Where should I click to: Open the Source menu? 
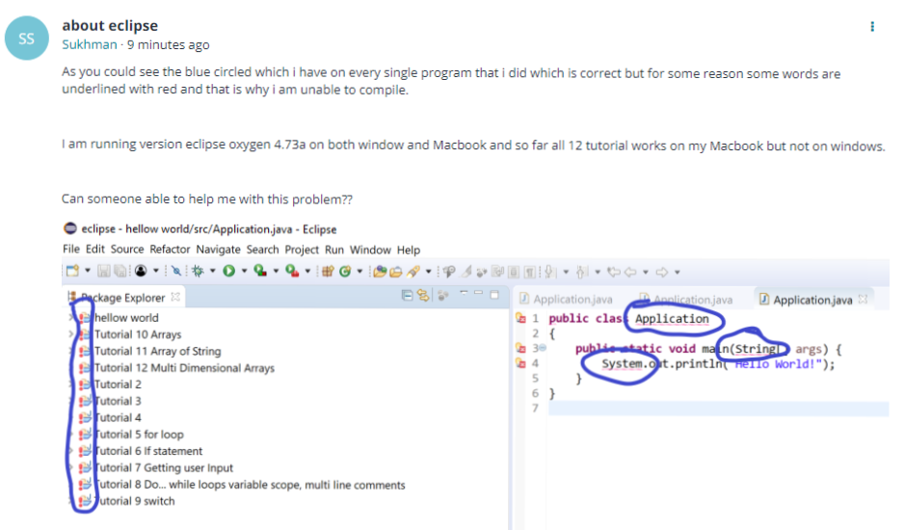(127, 249)
